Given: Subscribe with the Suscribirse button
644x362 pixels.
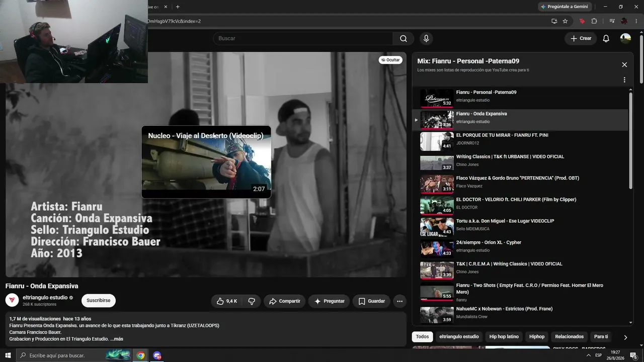Looking at the screenshot, I should [x=99, y=301].
